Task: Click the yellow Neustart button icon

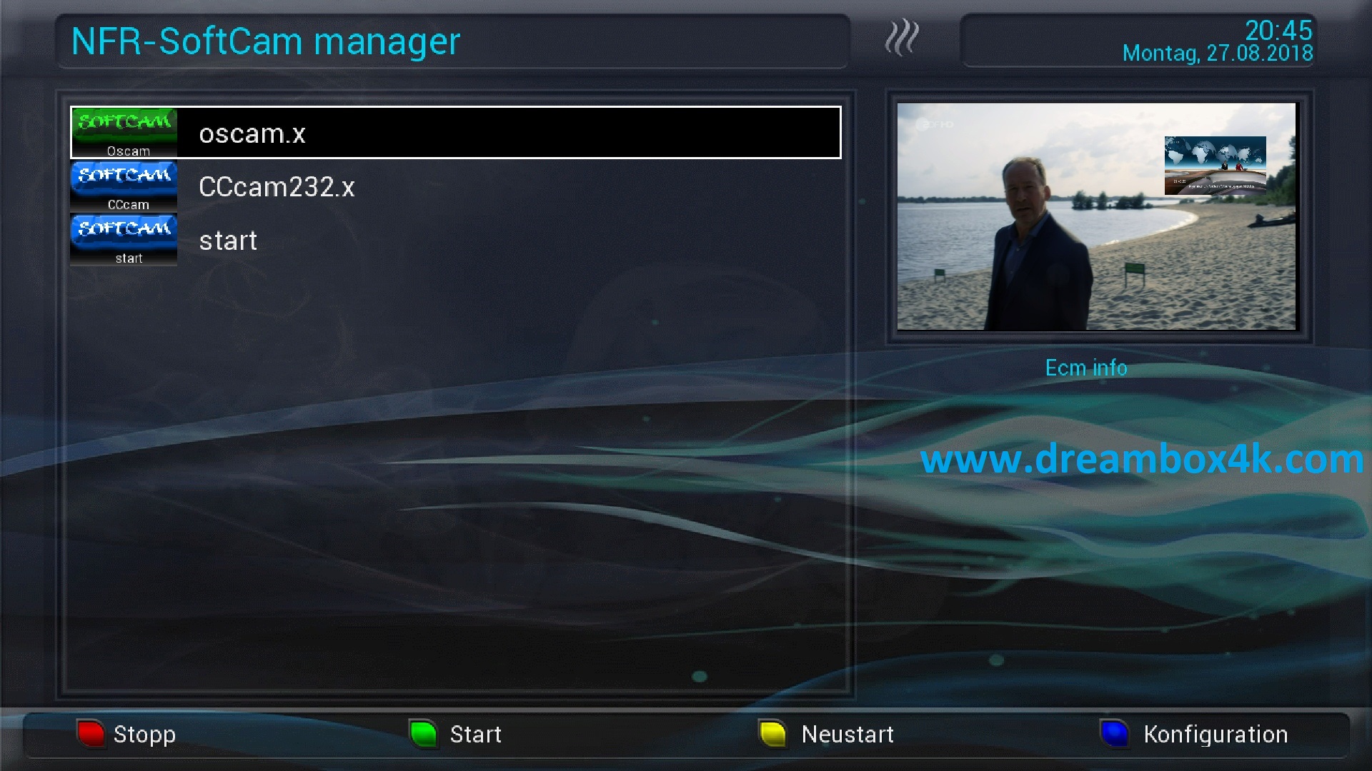Action: pos(773,734)
